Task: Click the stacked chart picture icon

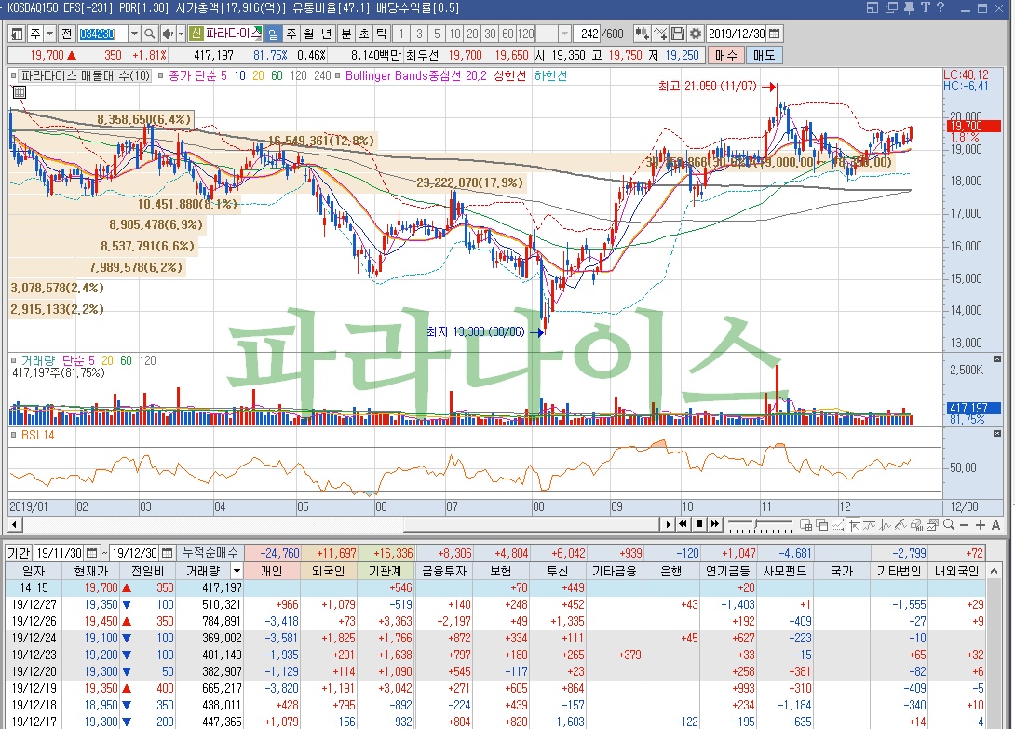Action: coord(933,525)
